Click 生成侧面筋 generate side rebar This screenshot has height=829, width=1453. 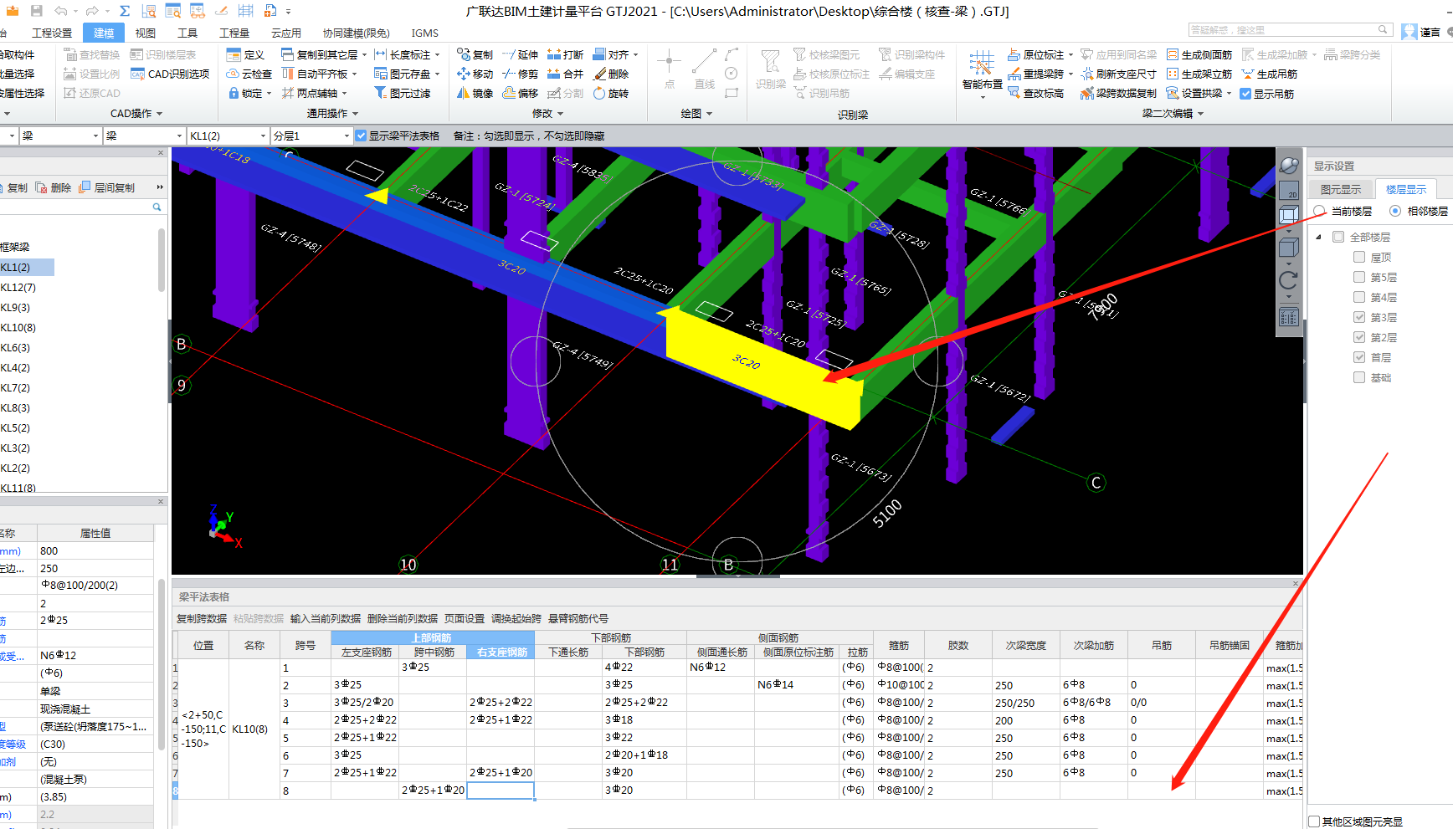click(x=1199, y=54)
